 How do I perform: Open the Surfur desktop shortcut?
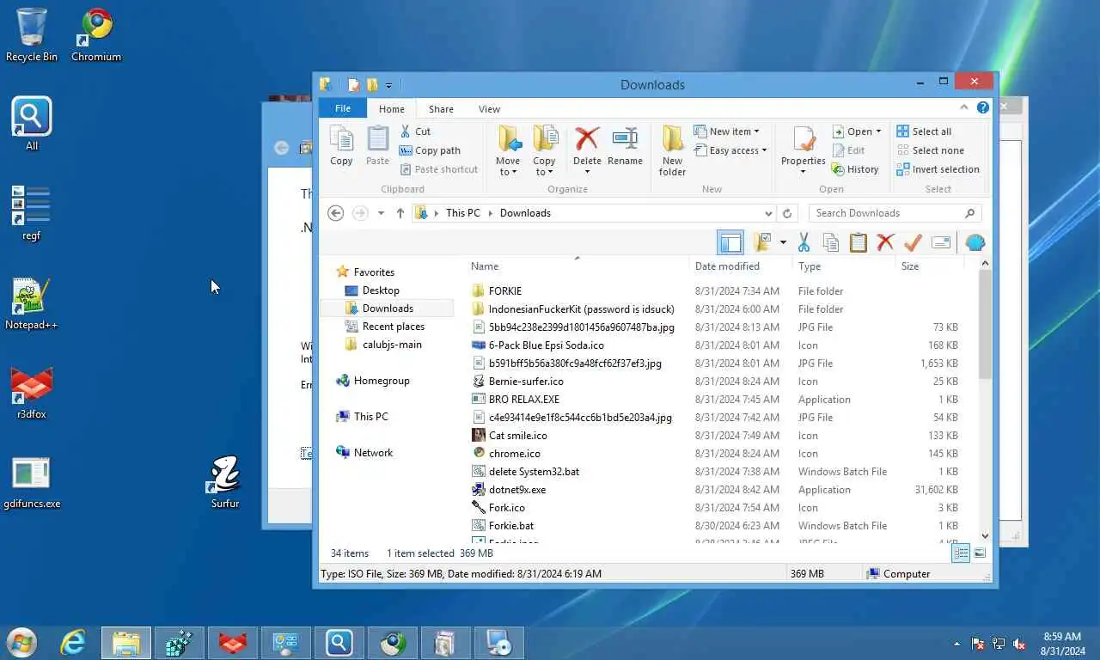click(225, 482)
